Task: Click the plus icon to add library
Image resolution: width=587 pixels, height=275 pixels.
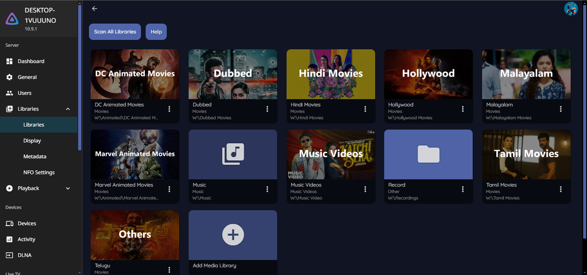Action: point(233,235)
